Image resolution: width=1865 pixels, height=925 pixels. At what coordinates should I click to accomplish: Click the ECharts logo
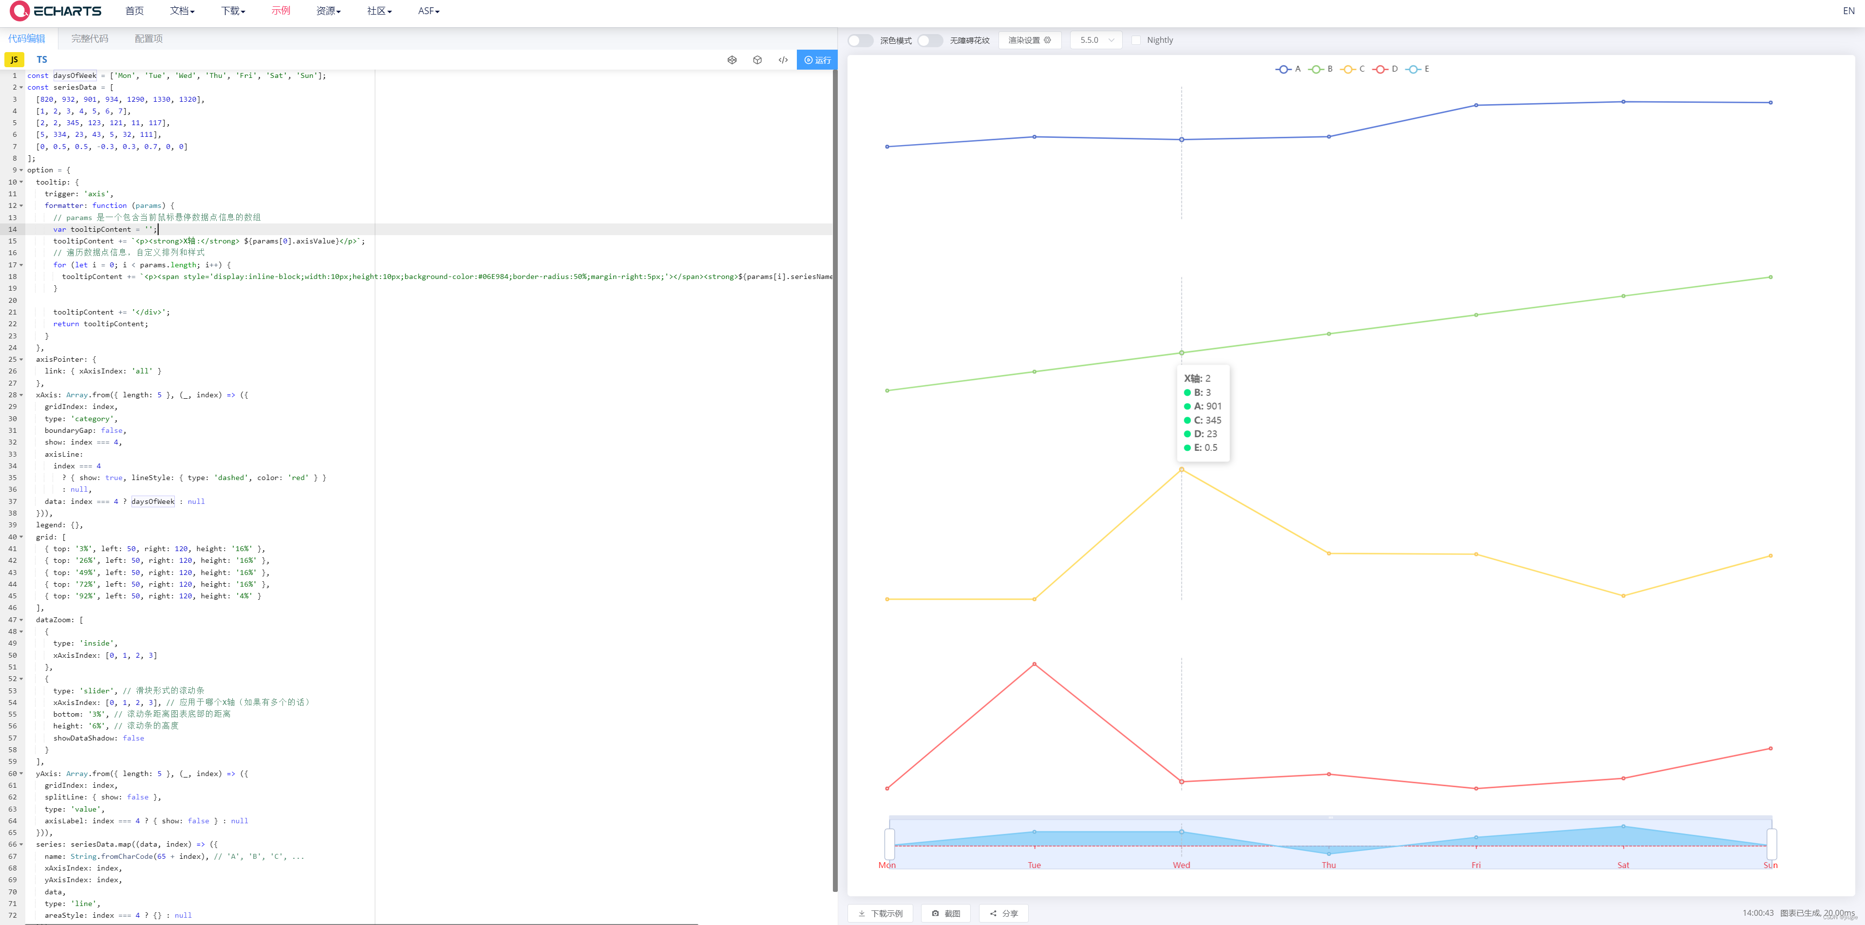tap(56, 11)
